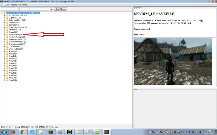Click the folder icon beside Unknown ID List
The width and height of the screenshot is (217, 135).
click(7, 49)
